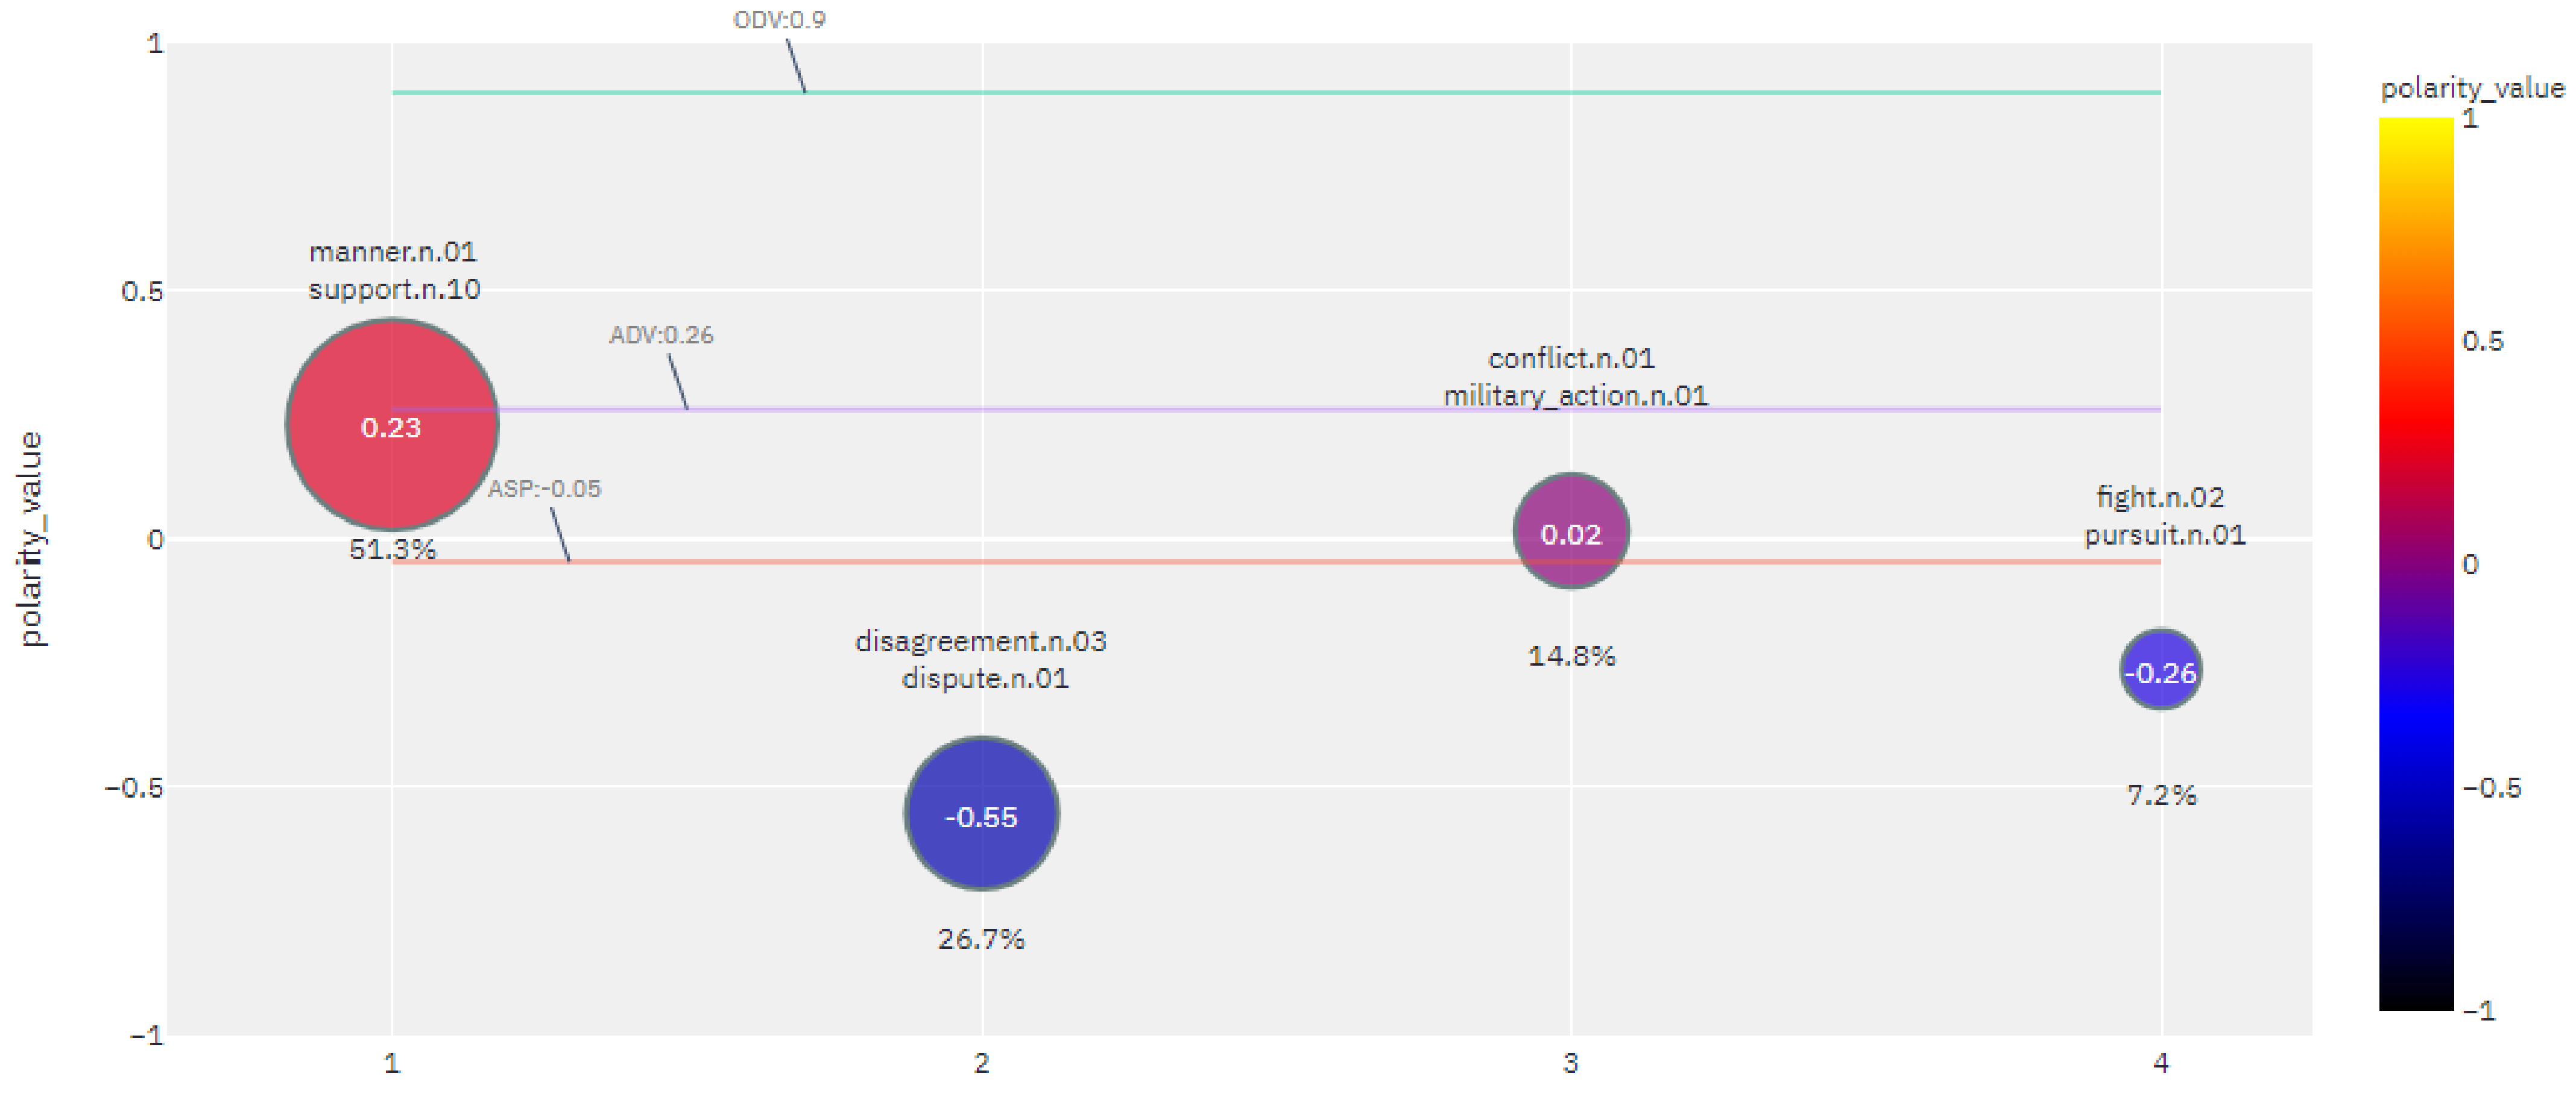
Task: Click the polarity_value color scale bar
Action: 2416,564
